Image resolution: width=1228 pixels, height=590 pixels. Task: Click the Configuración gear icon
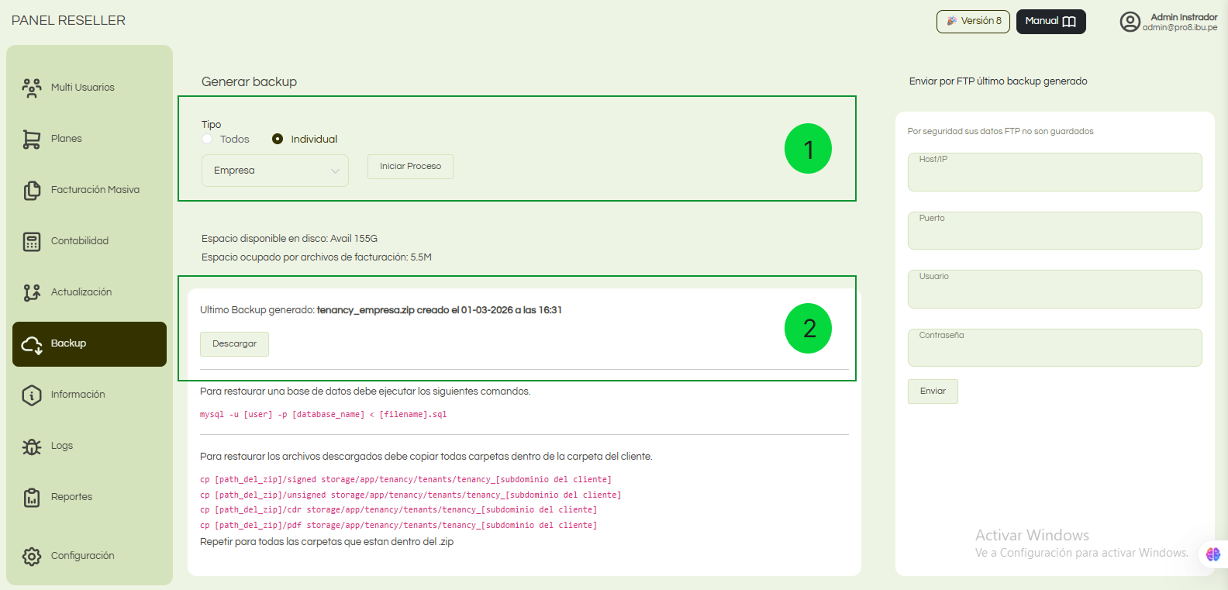point(32,556)
